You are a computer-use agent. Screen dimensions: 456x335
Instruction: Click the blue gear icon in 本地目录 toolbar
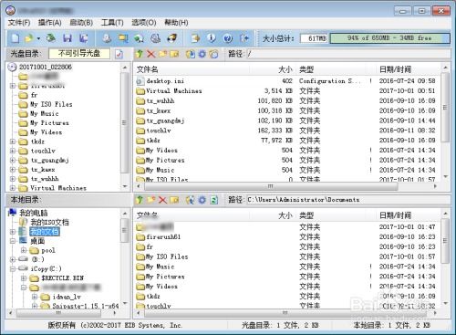coord(202,200)
